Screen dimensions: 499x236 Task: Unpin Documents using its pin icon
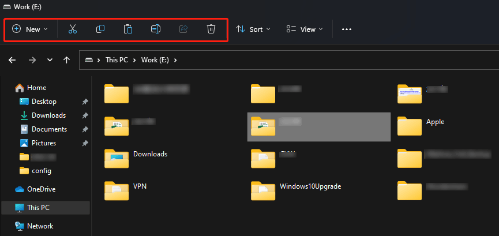pos(85,129)
